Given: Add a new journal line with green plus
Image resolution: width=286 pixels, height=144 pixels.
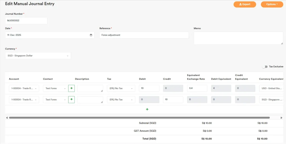Looking at the screenshot, I should point(147,109).
